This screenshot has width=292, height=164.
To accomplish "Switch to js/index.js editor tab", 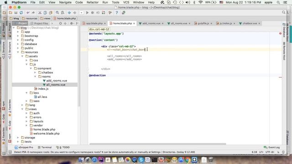I will tap(225, 23).
